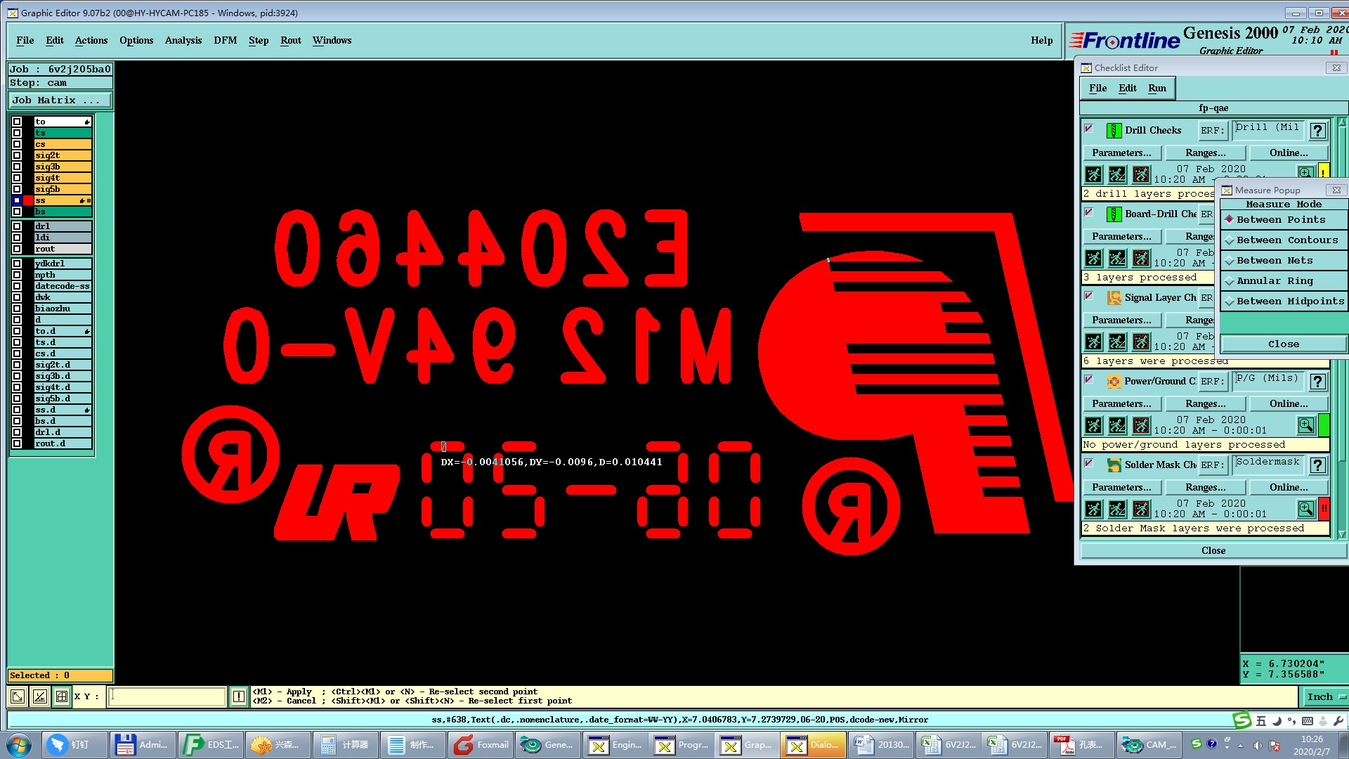Click the exclamation icon beside XY field

pos(239,696)
